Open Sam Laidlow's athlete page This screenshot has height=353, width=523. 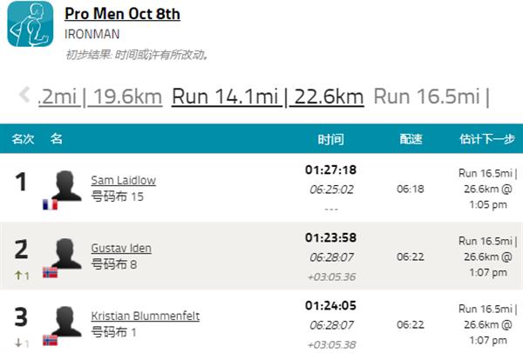coord(123,181)
